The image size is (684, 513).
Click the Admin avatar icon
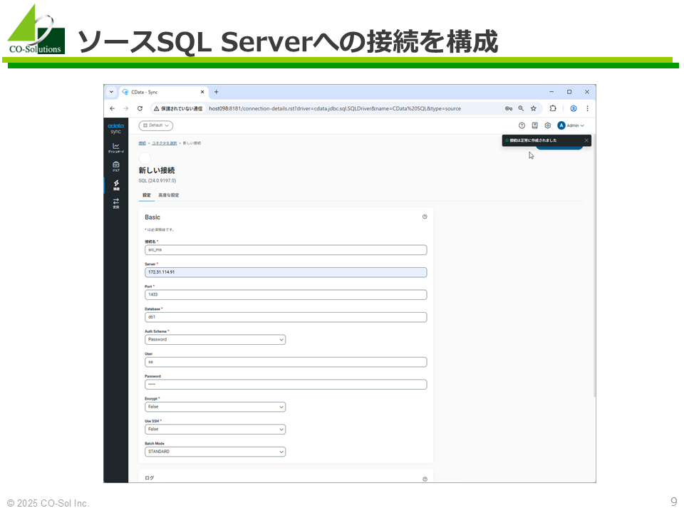[x=561, y=125]
